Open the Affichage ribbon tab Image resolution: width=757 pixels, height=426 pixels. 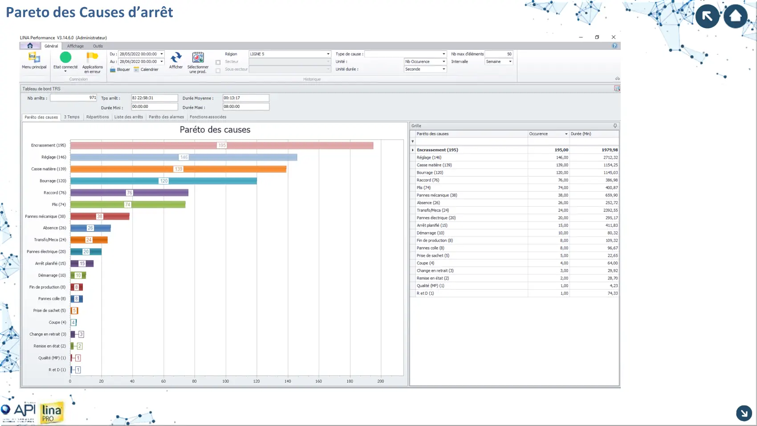click(x=75, y=46)
